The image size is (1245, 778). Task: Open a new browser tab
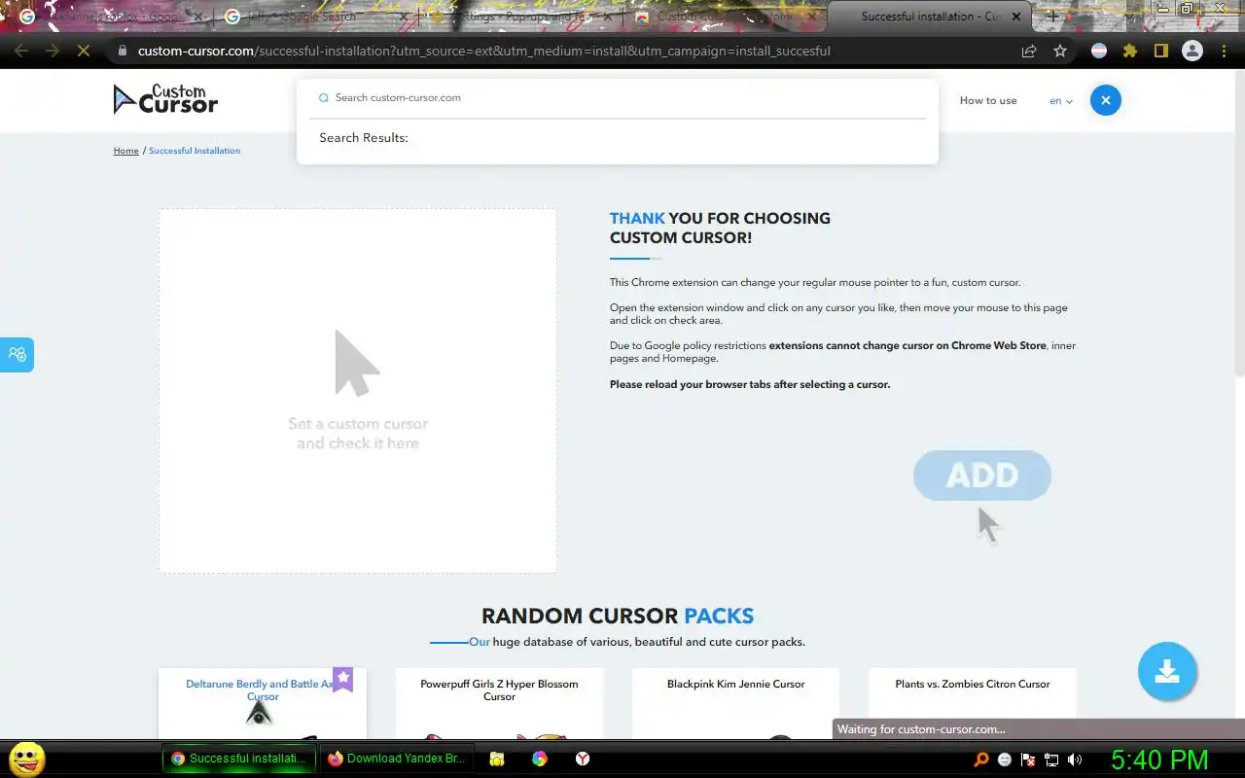1052,17
